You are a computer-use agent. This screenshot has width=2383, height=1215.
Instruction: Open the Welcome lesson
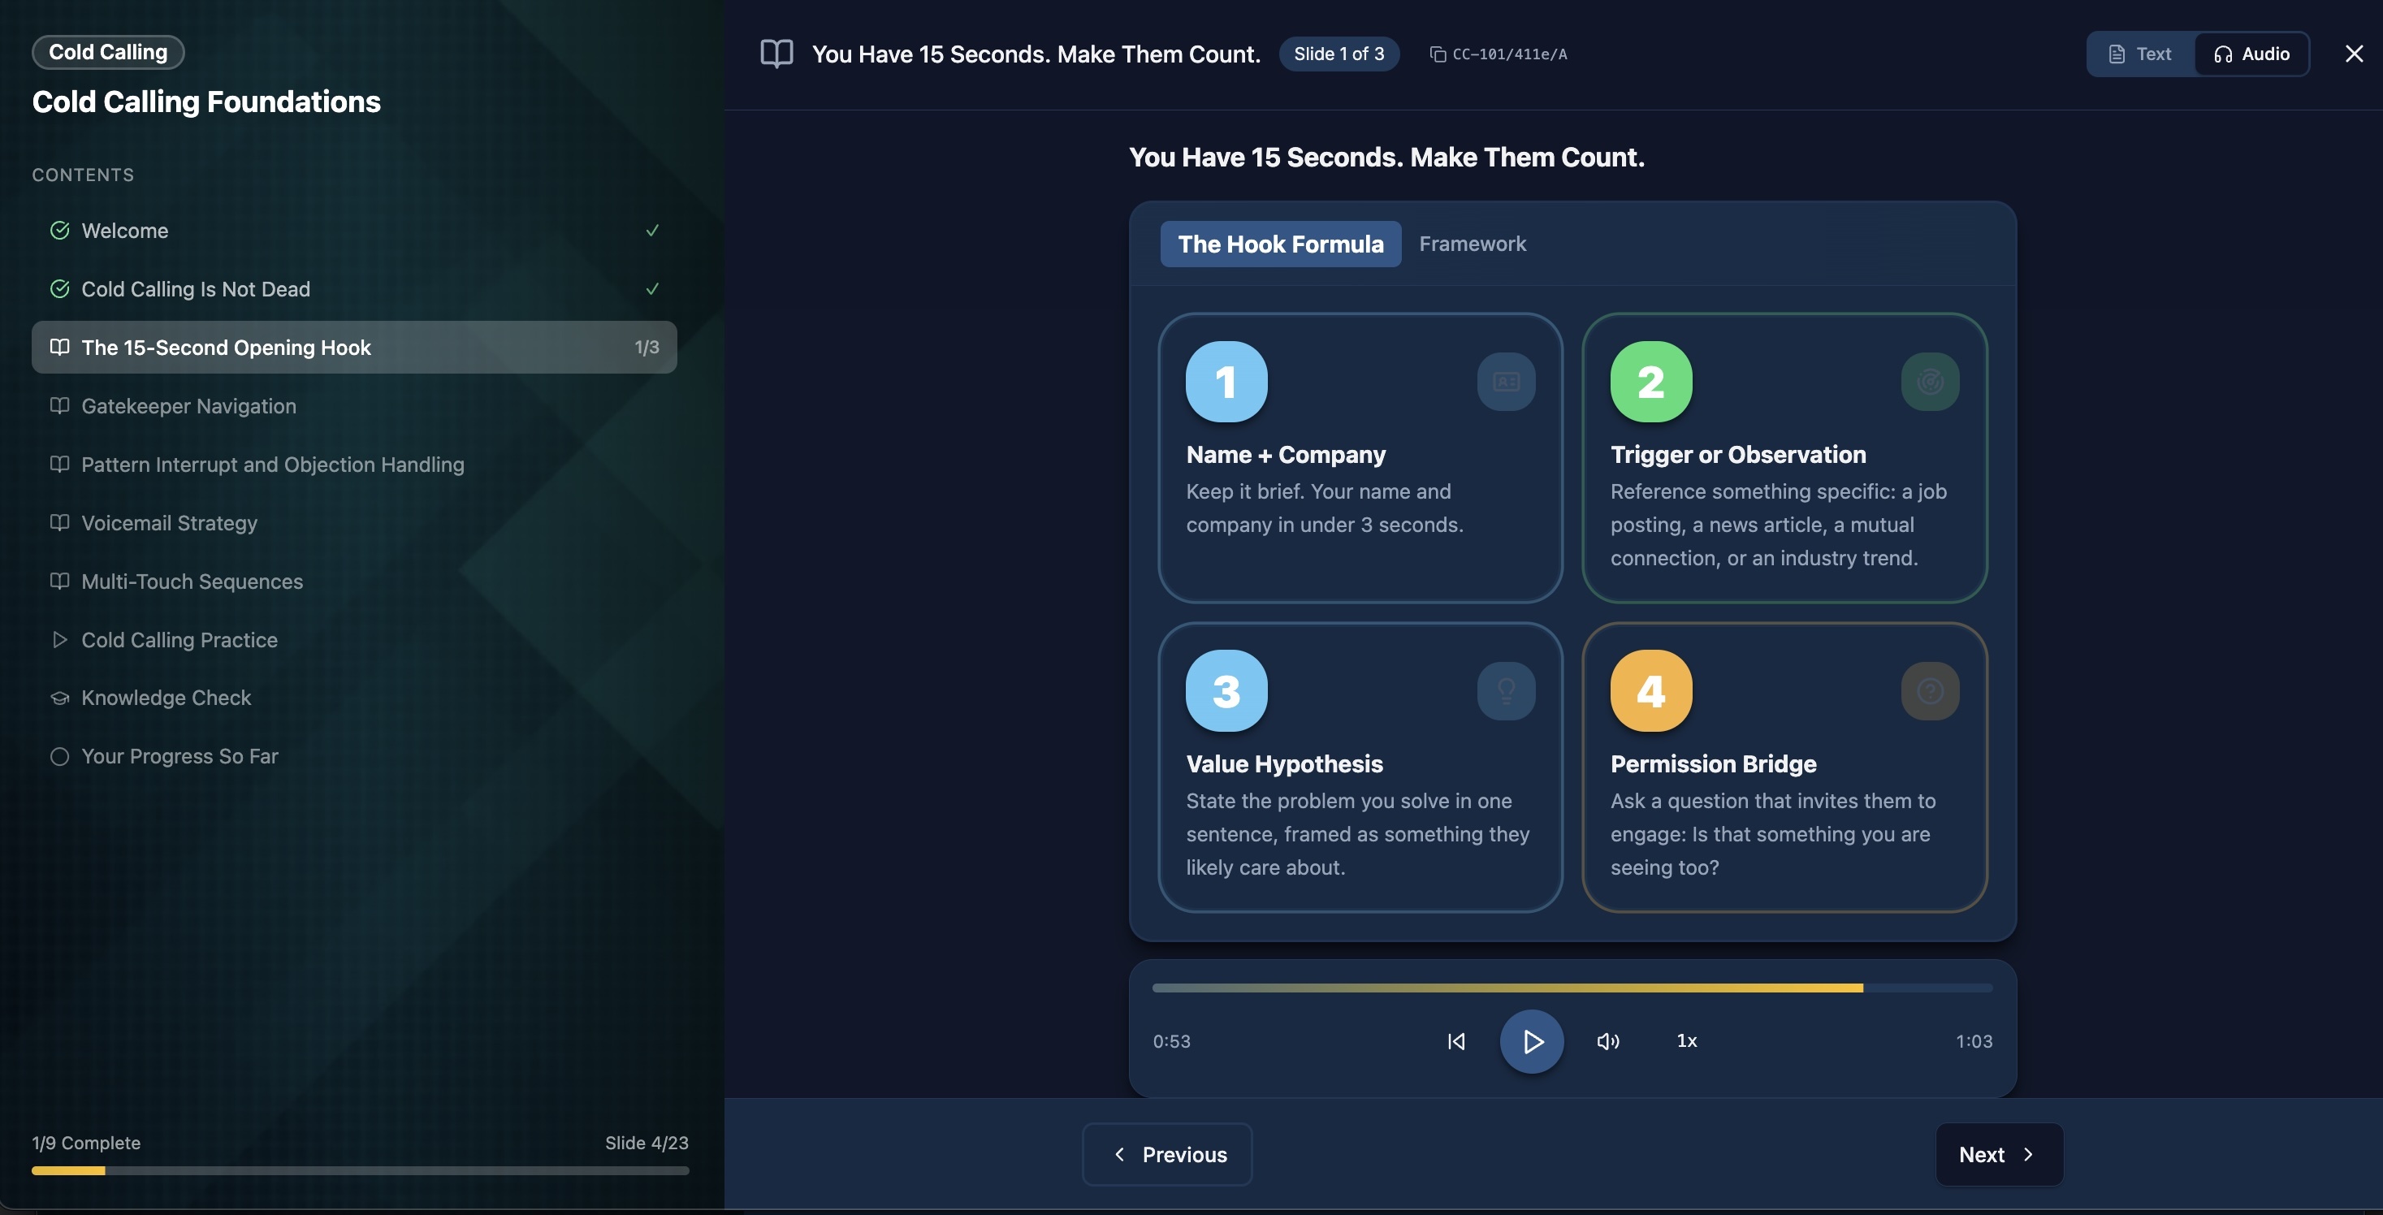354,231
